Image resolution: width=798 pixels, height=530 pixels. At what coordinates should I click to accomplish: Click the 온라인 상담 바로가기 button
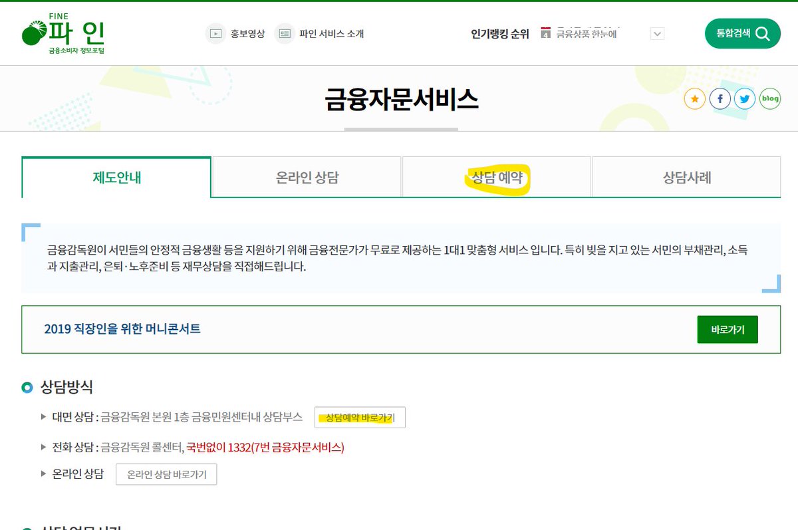[x=166, y=474]
